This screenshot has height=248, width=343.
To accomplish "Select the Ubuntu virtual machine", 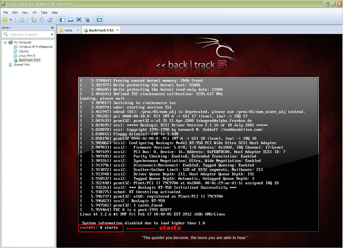I will [x=24, y=51].
